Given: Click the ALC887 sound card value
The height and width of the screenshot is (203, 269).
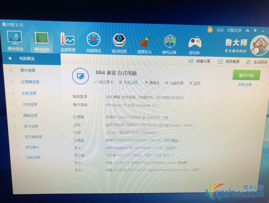Looking at the screenshot, I should coord(146,162).
